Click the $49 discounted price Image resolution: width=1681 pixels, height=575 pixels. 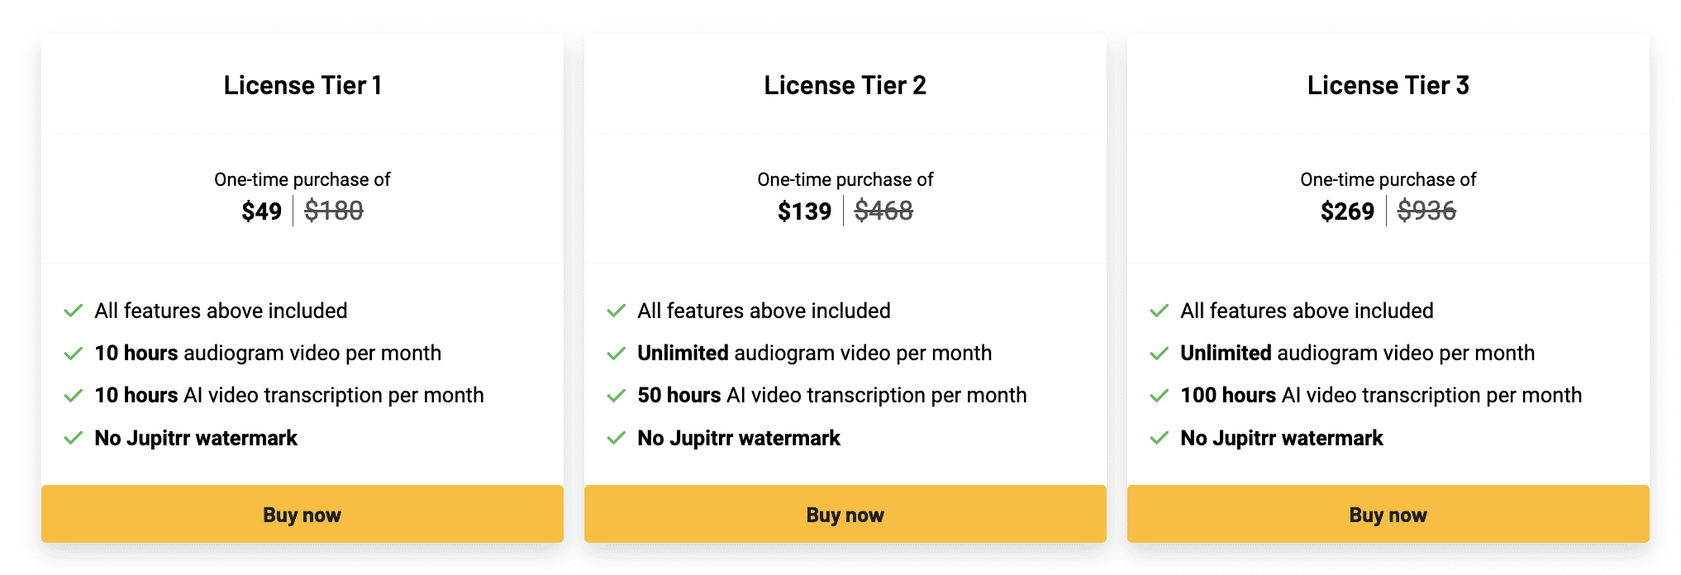[261, 211]
